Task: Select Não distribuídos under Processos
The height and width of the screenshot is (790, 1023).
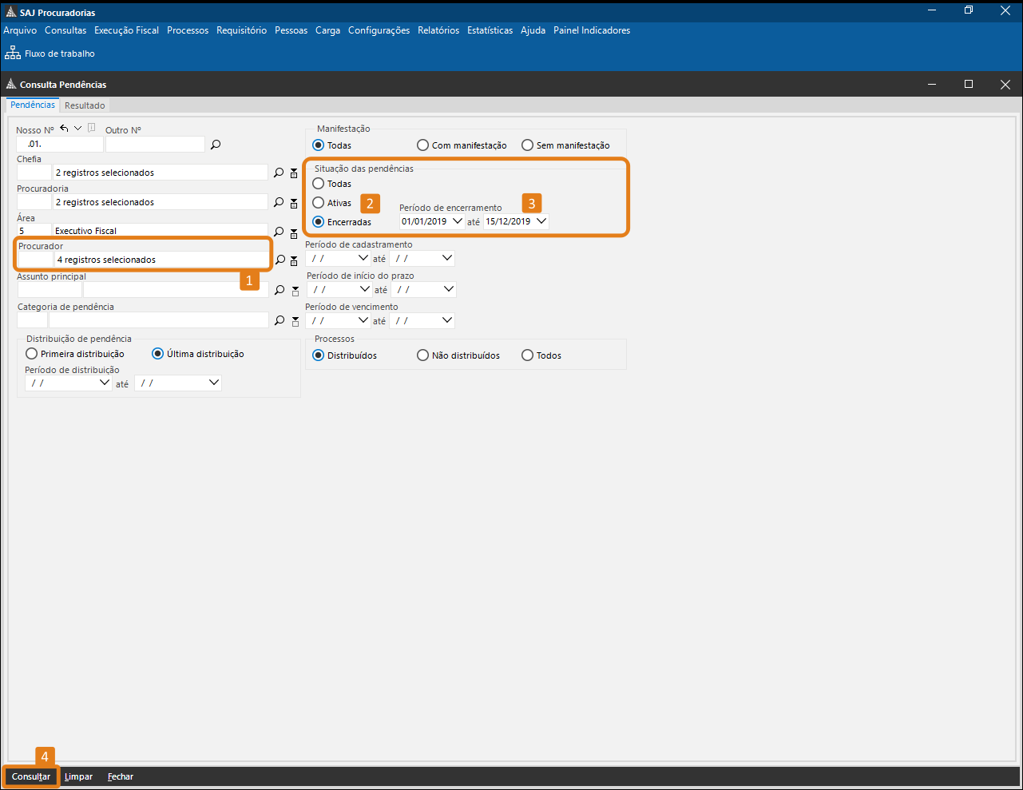Action: (x=423, y=355)
